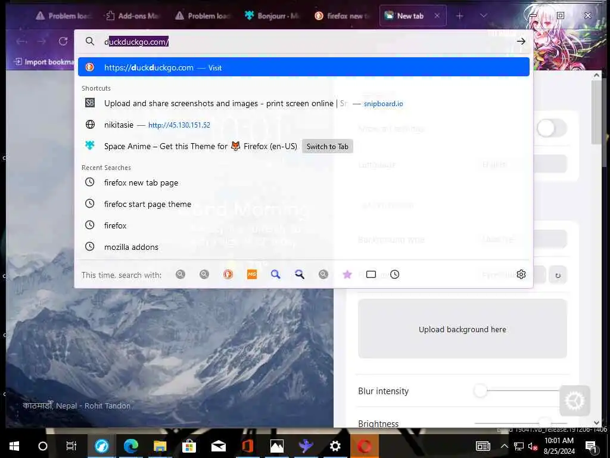610x458 pixels.
Task: Click the Go arrow in the address bar
Action: click(x=521, y=41)
